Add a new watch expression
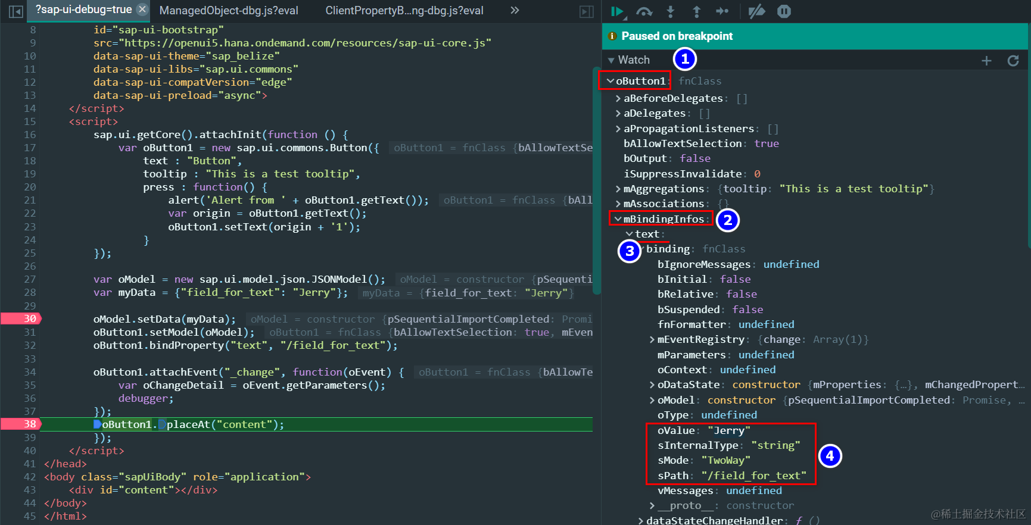This screenshot has height=525, width=1031. [x=986, y=60]
